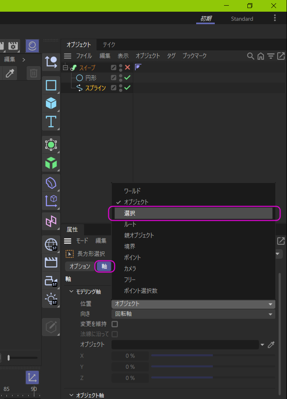
Task: Toggle the red X on スイープ object
Action: click(128, 68)
